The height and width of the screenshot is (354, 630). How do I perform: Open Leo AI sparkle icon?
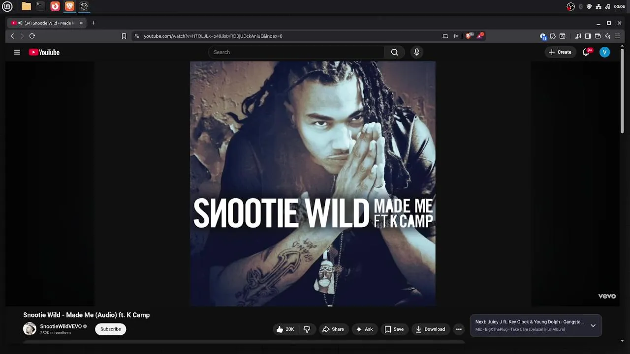608,36
